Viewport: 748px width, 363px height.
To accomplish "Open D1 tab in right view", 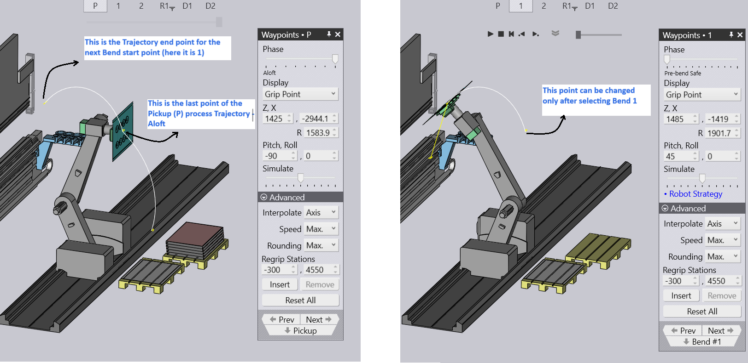I will (590, 6).
